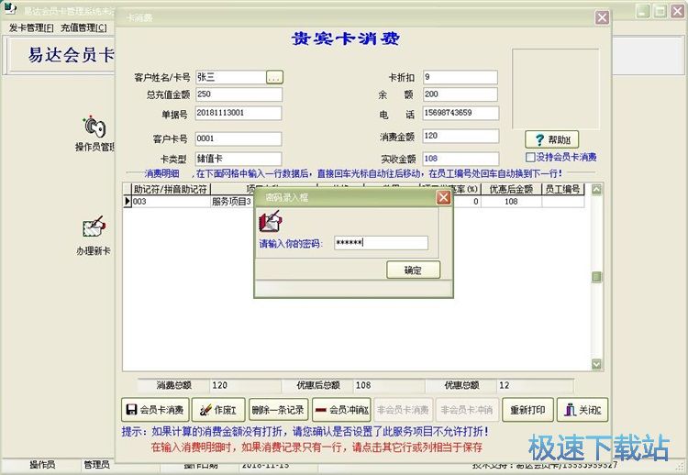Click the app icon in title bar
This screenshot has width=688, height=475.
click(10, 9)
